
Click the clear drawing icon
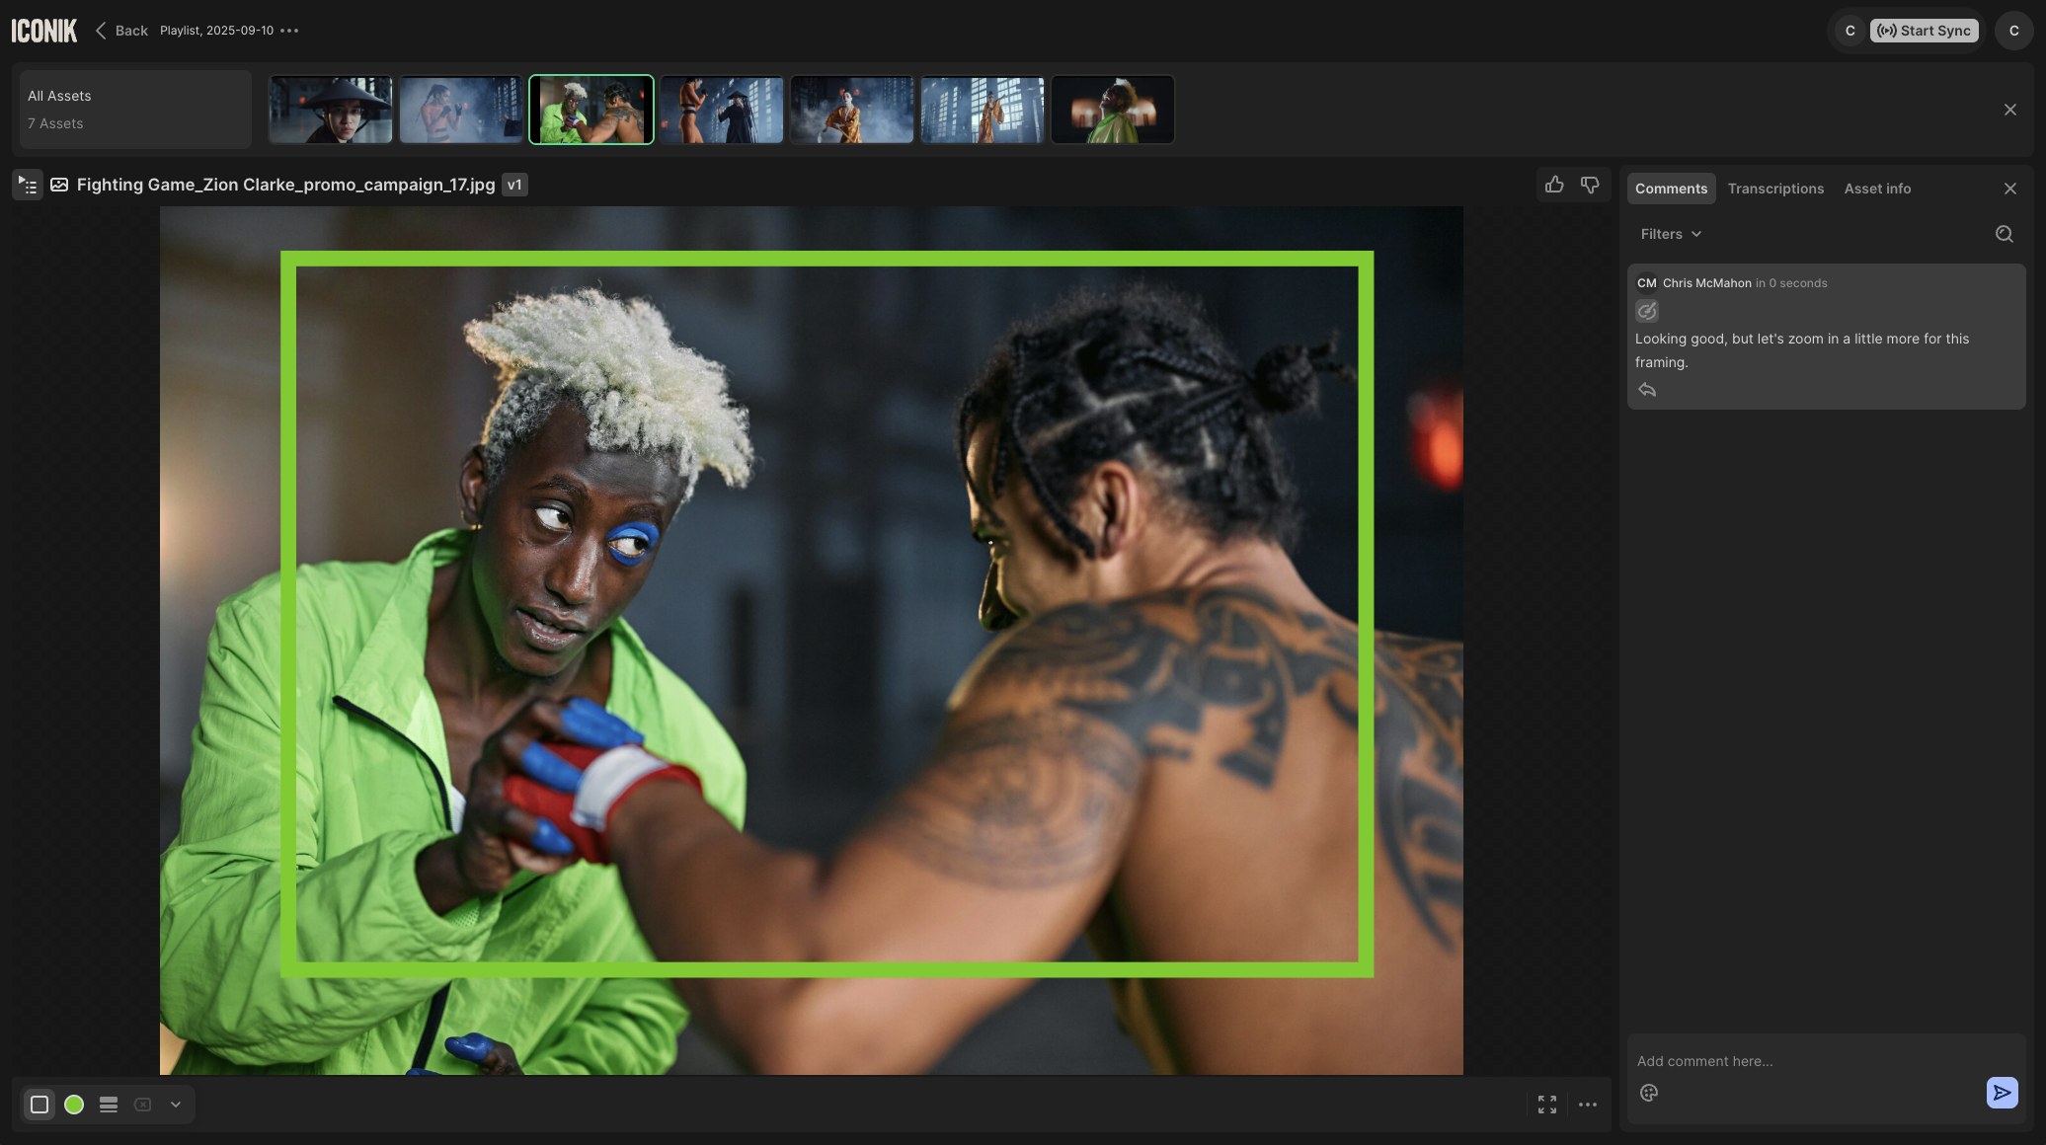click(x=142, y=1105)
